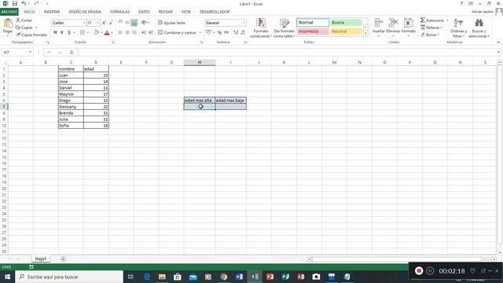Open the Calibri font name dropdown

coord(84,23)
